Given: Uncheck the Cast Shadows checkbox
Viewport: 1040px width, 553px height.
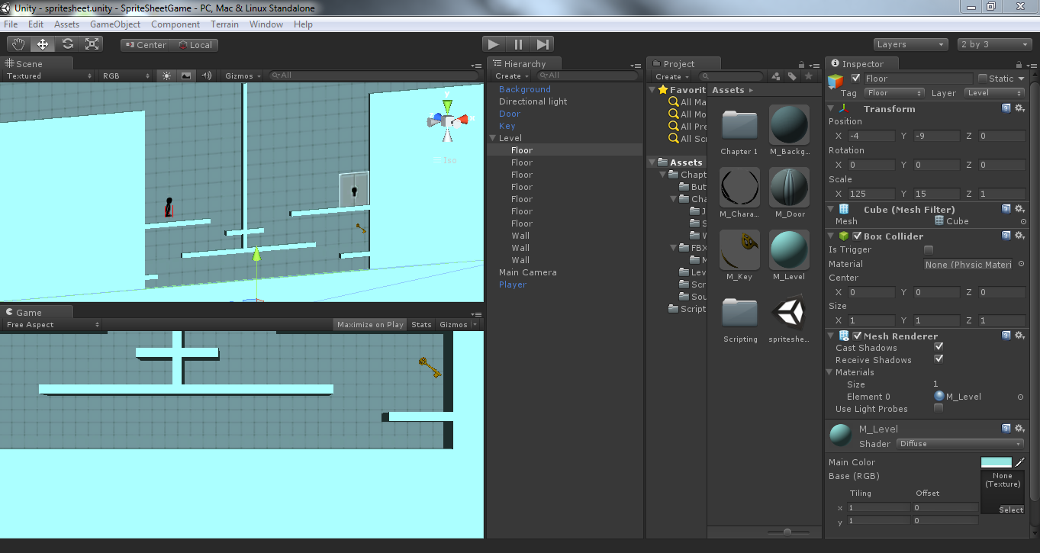Looking at the screenshot, I should (x=939, y=347).
